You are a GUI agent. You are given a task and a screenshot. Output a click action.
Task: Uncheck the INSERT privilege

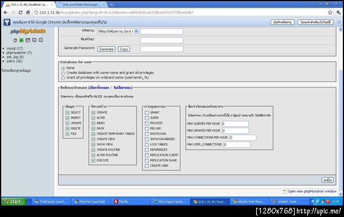(x=67, y=118)
